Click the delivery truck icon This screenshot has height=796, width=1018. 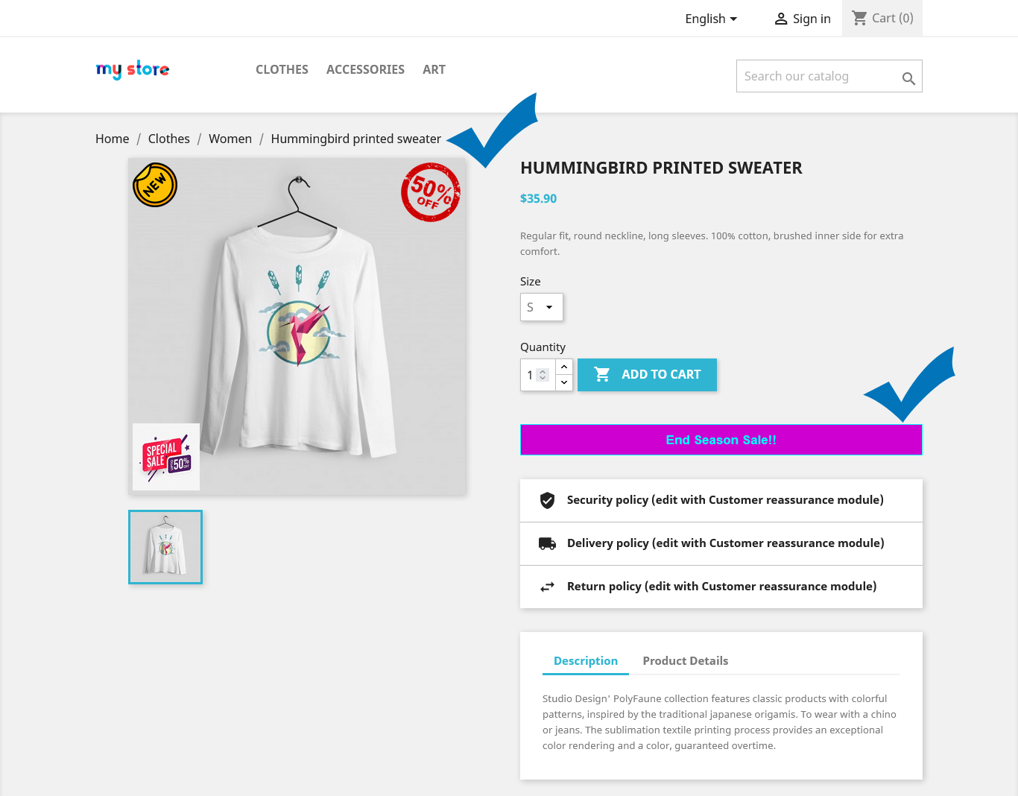(547, 543)
